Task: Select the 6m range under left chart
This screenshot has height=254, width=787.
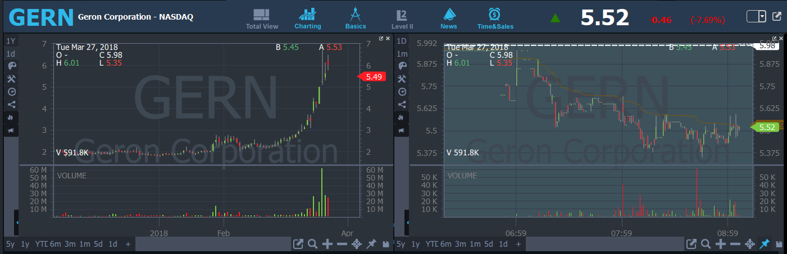Action: pos(55,244)
